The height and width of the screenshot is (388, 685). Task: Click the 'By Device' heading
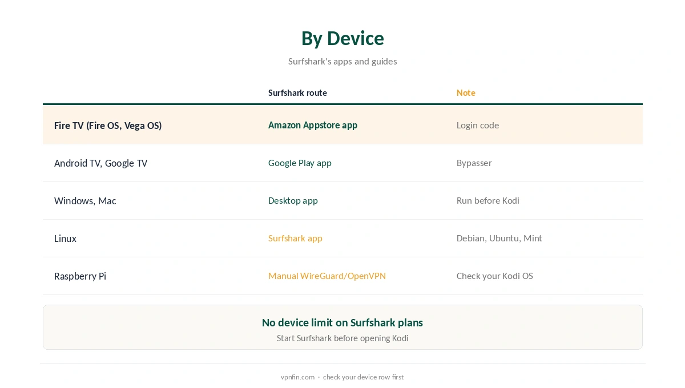pyautogui.click(x=342, y=38)
